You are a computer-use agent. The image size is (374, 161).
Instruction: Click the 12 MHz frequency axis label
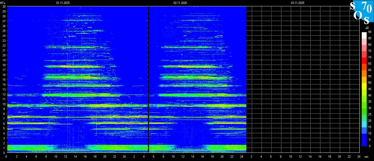(4, 94)
